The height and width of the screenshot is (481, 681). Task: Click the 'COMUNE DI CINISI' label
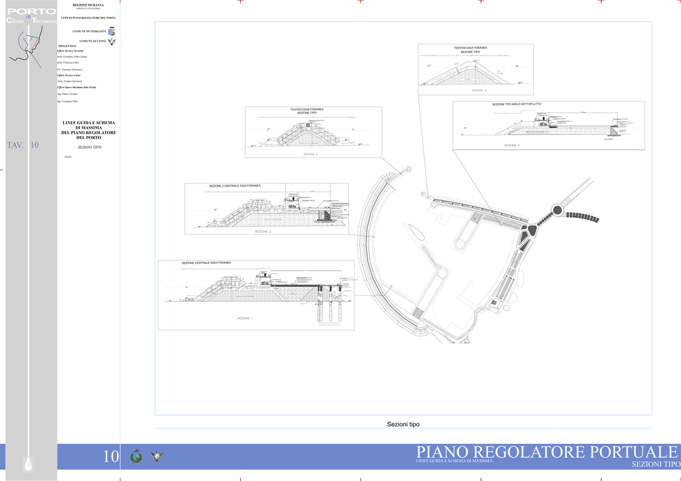[92, 41]
